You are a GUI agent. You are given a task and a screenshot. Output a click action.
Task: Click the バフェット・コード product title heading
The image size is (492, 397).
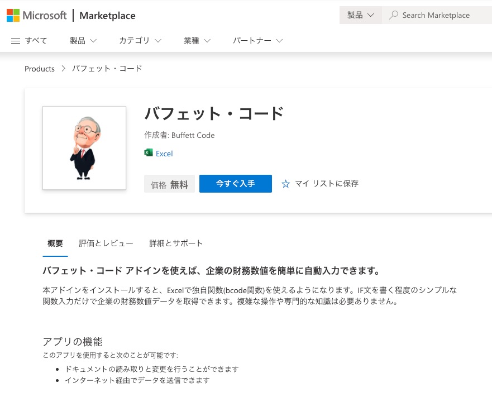coord(214,113)
